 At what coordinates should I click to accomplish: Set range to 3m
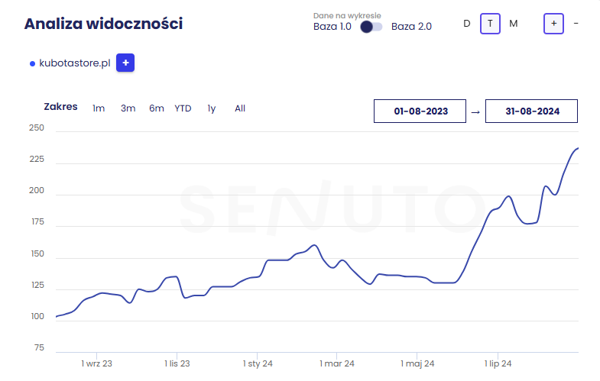[128, 108]
